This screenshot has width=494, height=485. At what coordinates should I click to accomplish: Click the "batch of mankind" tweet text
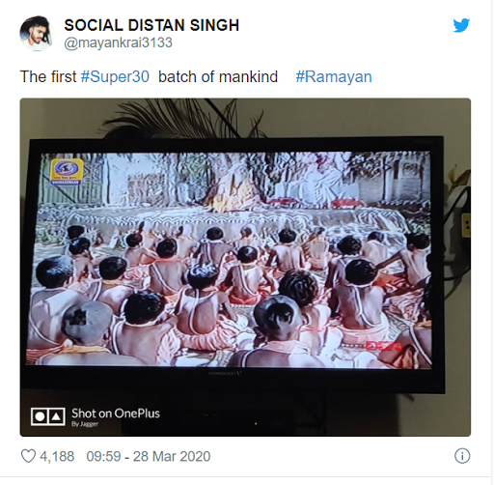point(218,77)
